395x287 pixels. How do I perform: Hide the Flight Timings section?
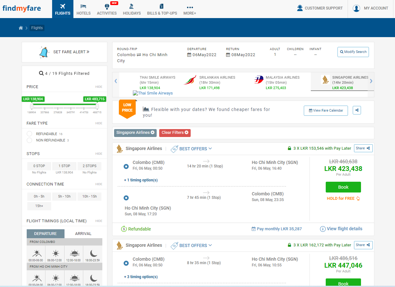point(99,221)
